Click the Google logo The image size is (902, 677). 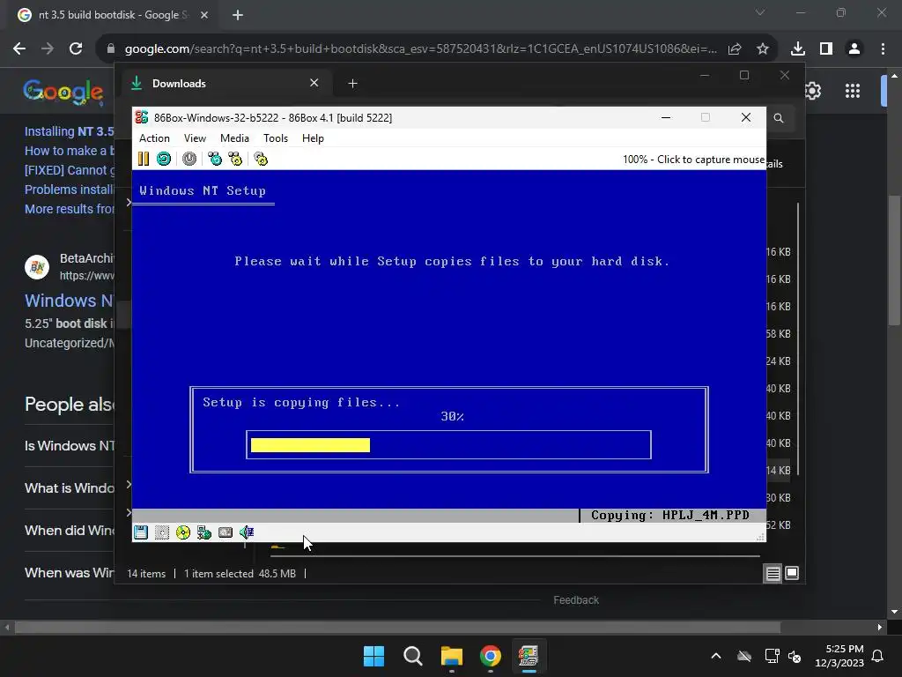(63, 92)
